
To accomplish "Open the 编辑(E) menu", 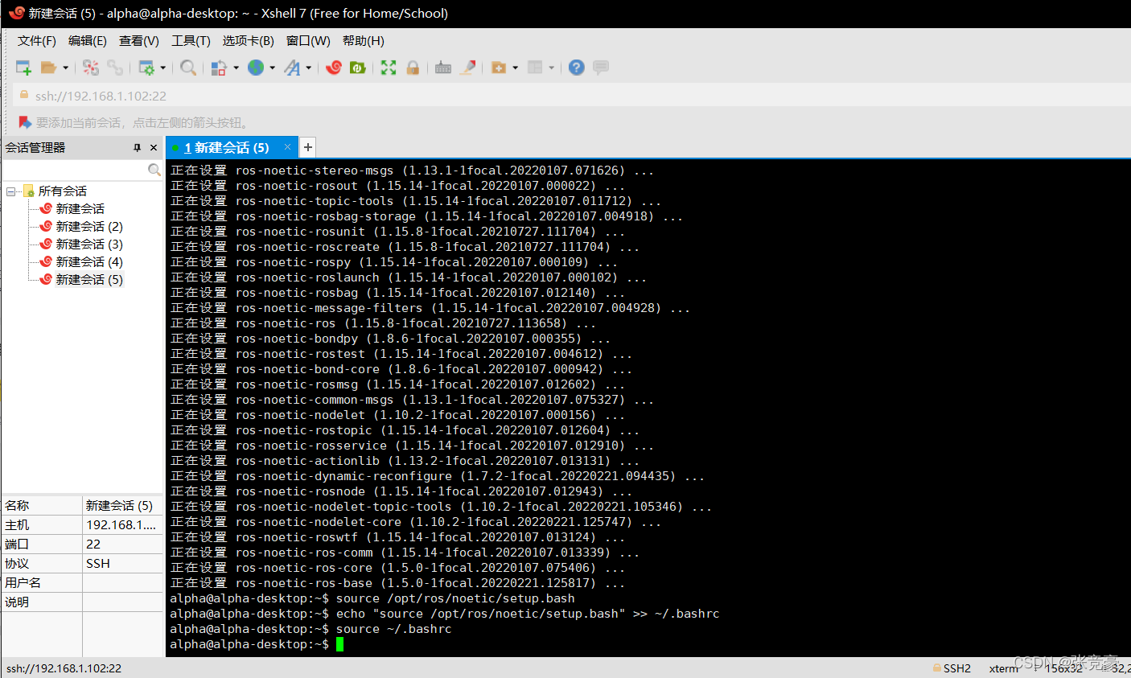I will click(x=88, y=40).
